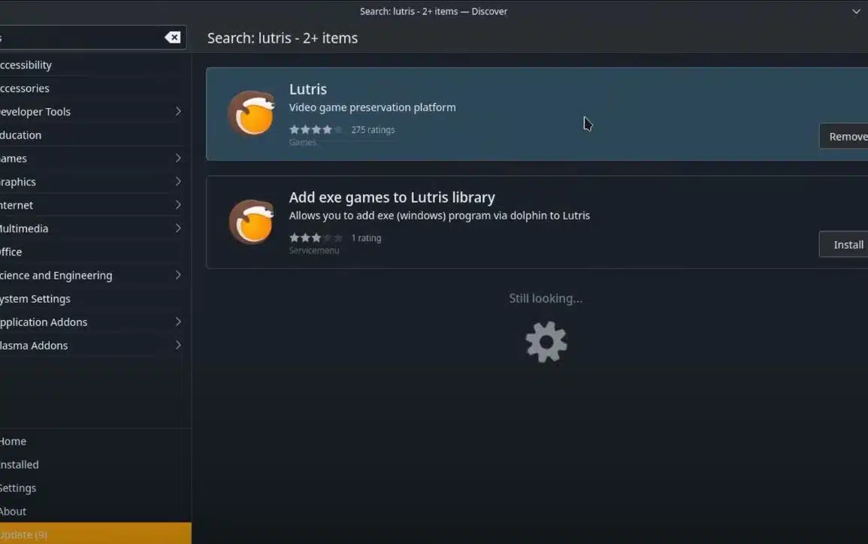
Task: Expand Games category arrow
Action: click(x=177, y=159)
